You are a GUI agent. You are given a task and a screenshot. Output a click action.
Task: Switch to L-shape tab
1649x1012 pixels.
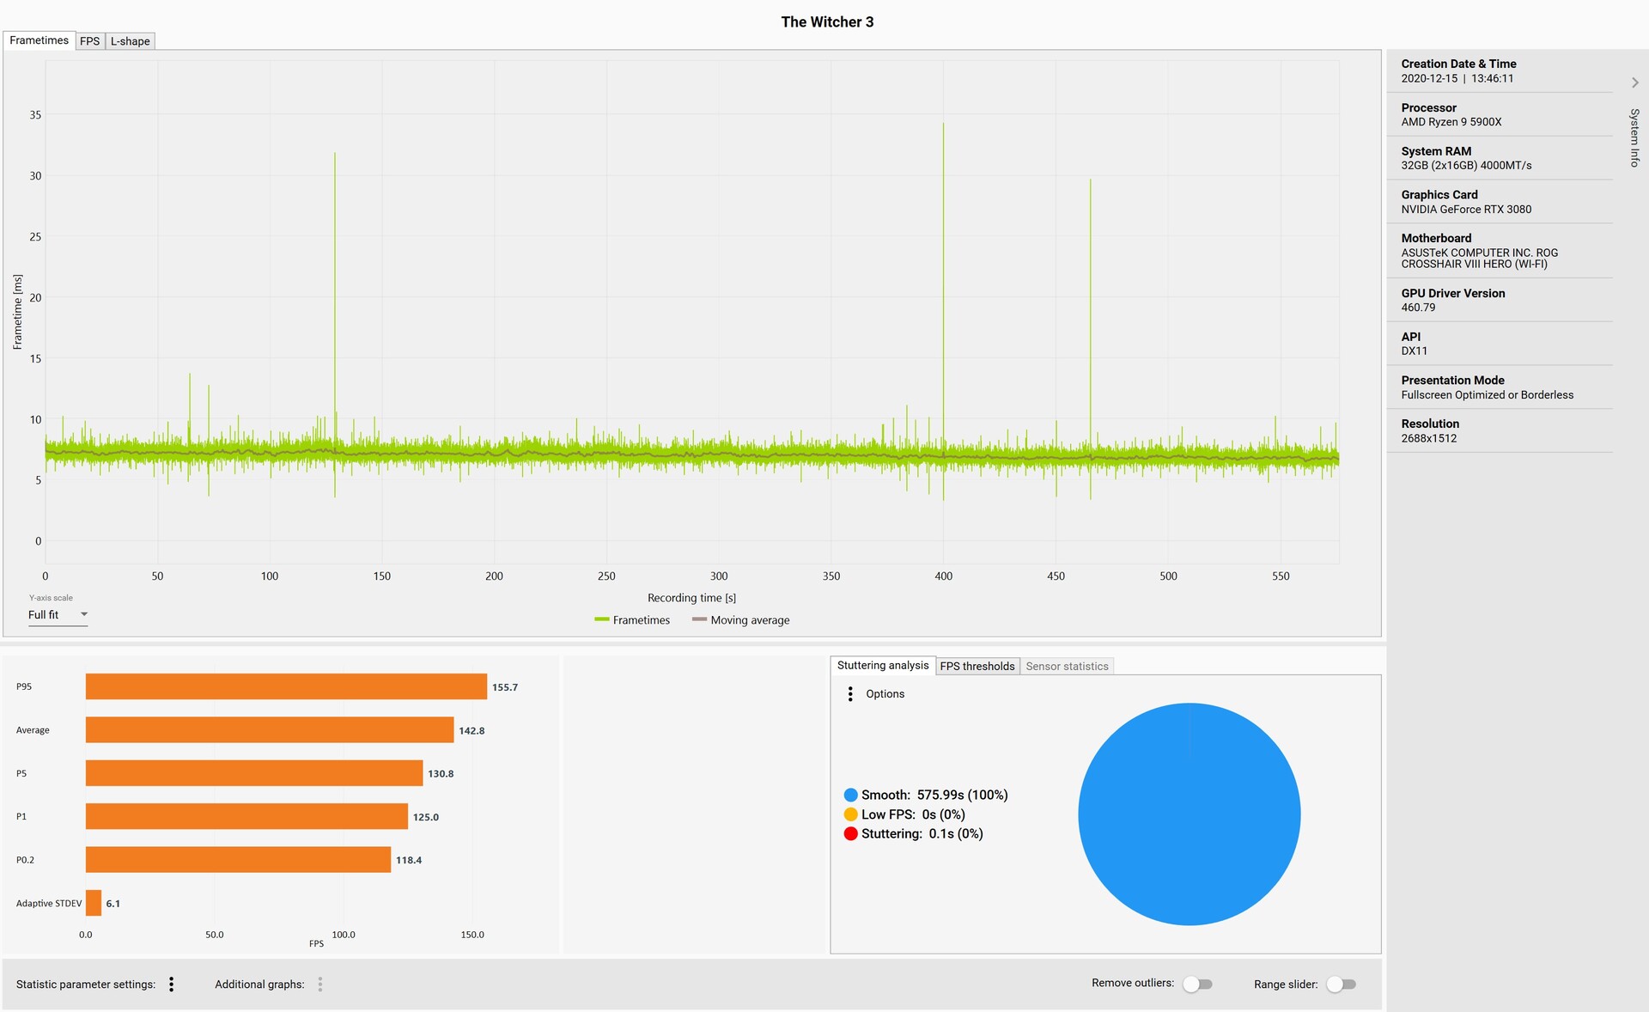pyautogui.click(x=130, y=41)
